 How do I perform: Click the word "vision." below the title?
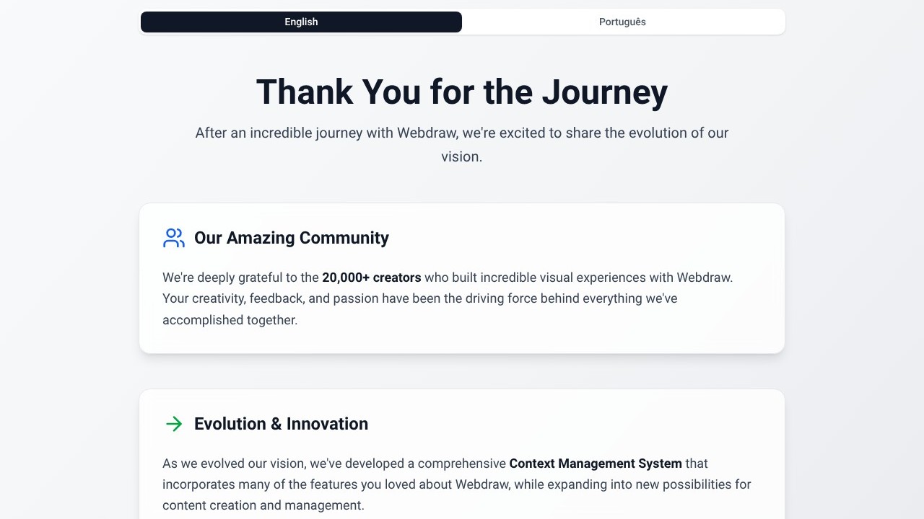pyautogui.click(x=461, y=156)
